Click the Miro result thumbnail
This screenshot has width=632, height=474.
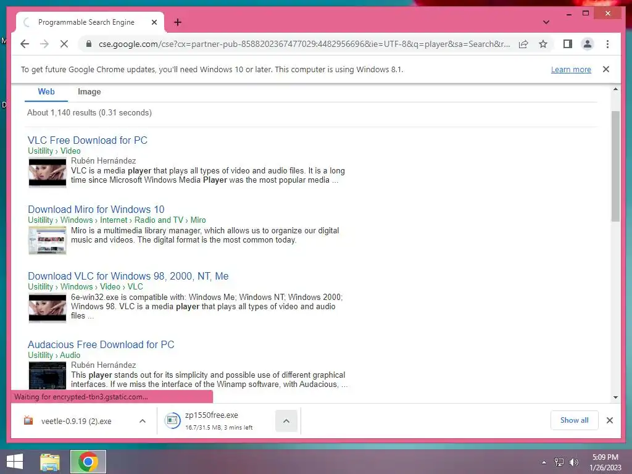click(47, 240)
